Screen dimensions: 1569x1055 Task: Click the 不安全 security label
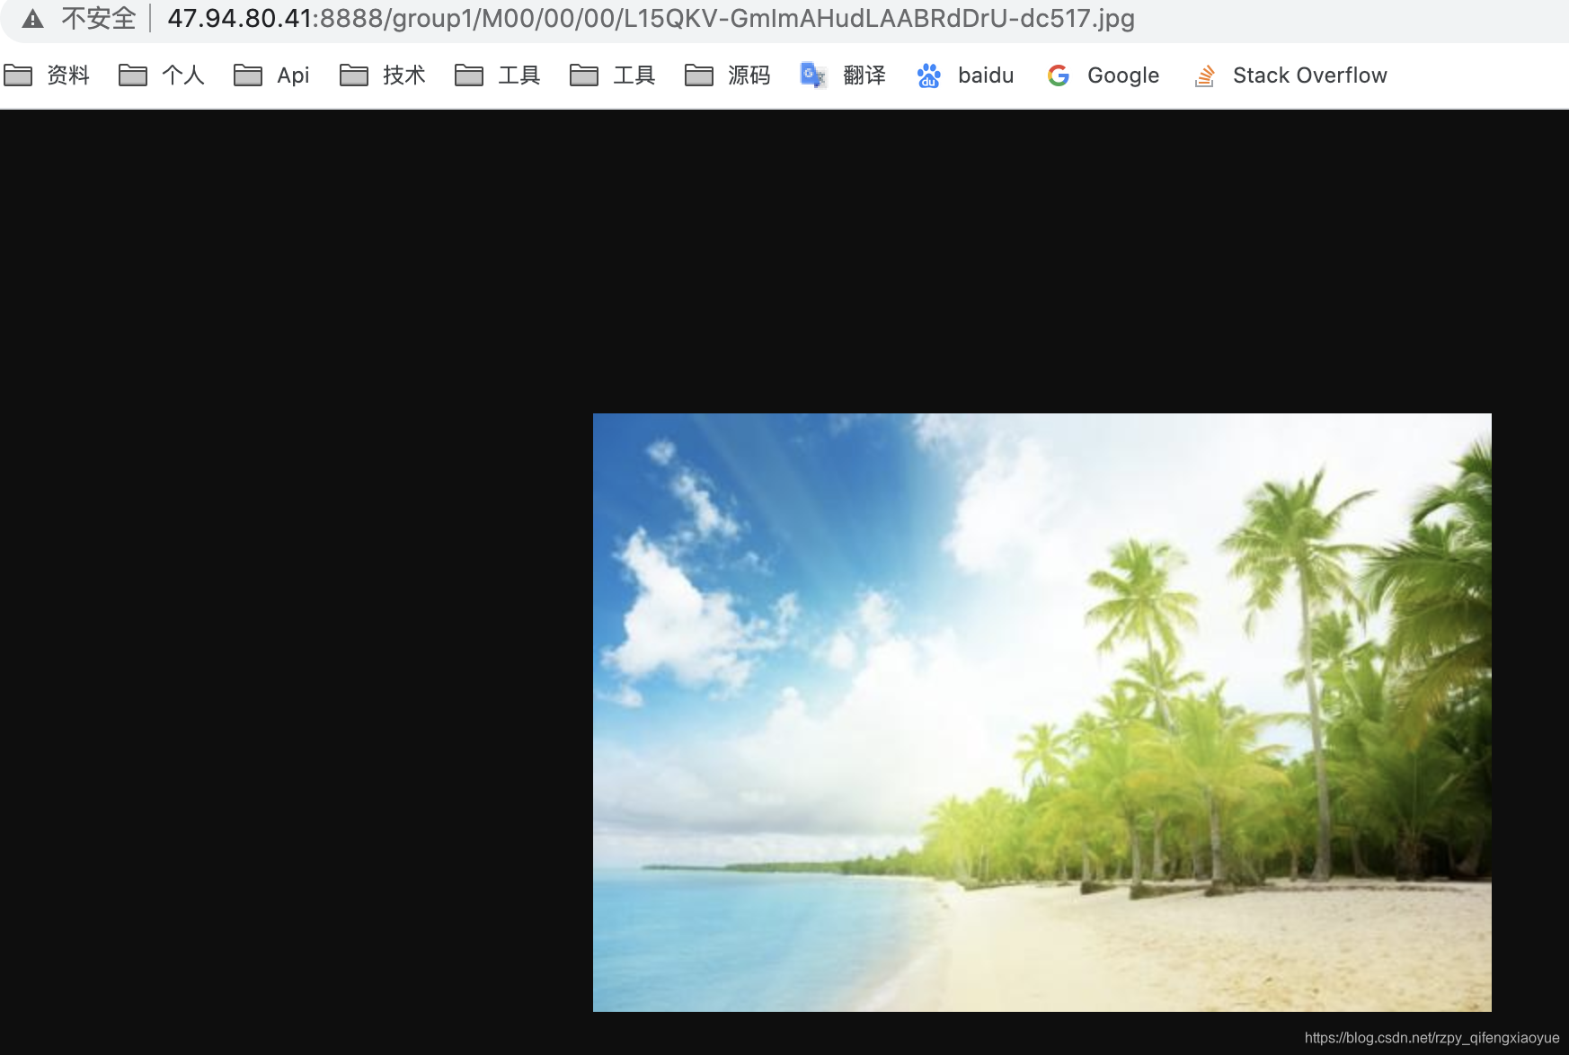99,17
